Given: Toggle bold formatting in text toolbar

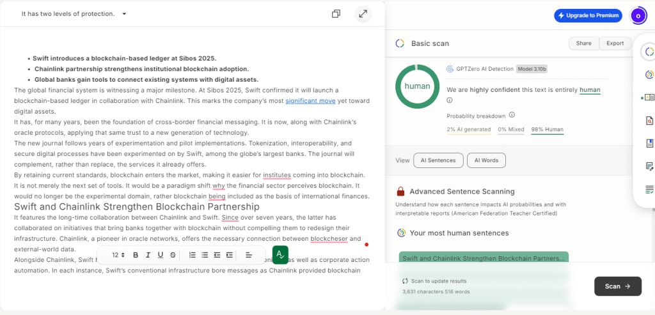Looking at the screenshot, I should (x=135, y=255).
